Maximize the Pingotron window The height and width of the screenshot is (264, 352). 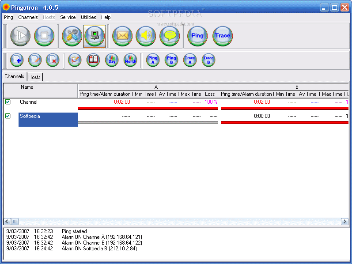(334, 8)
